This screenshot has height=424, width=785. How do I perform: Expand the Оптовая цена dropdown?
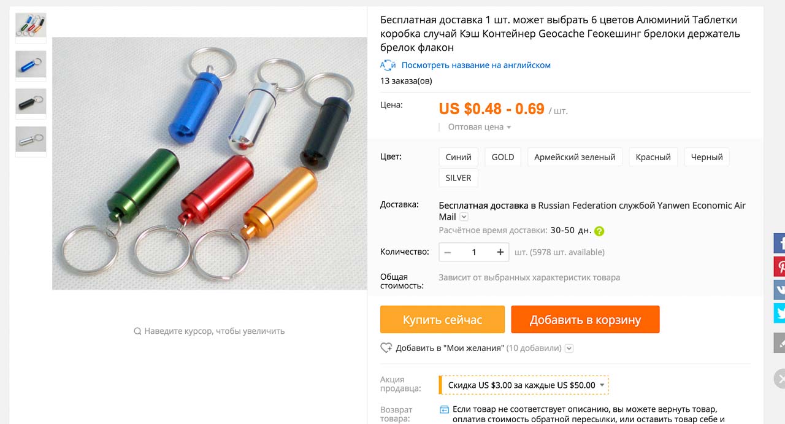pyautogui.click(x=480, y=127)
